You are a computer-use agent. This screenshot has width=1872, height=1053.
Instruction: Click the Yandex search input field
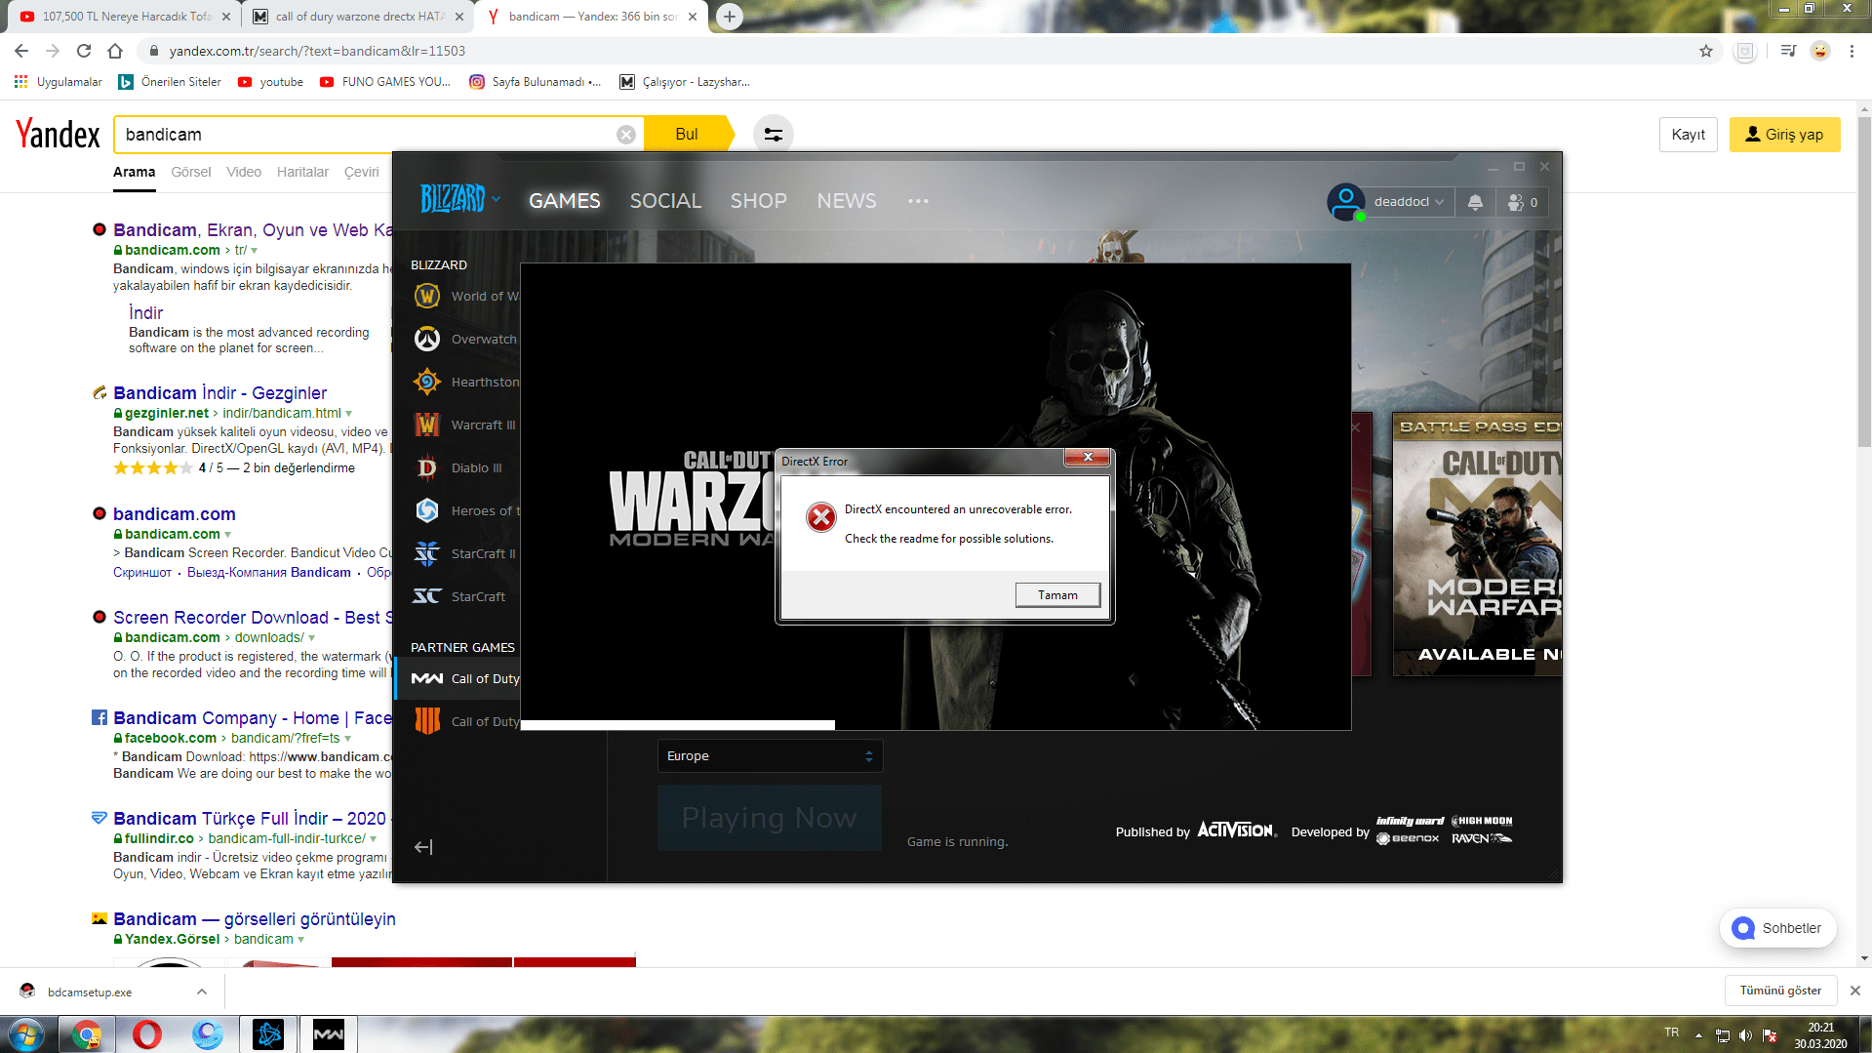[x=369, y=135]
